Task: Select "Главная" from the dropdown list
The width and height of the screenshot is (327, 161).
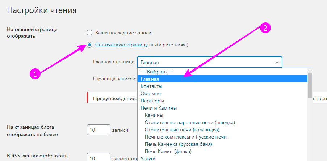Action: pos(150,79)
